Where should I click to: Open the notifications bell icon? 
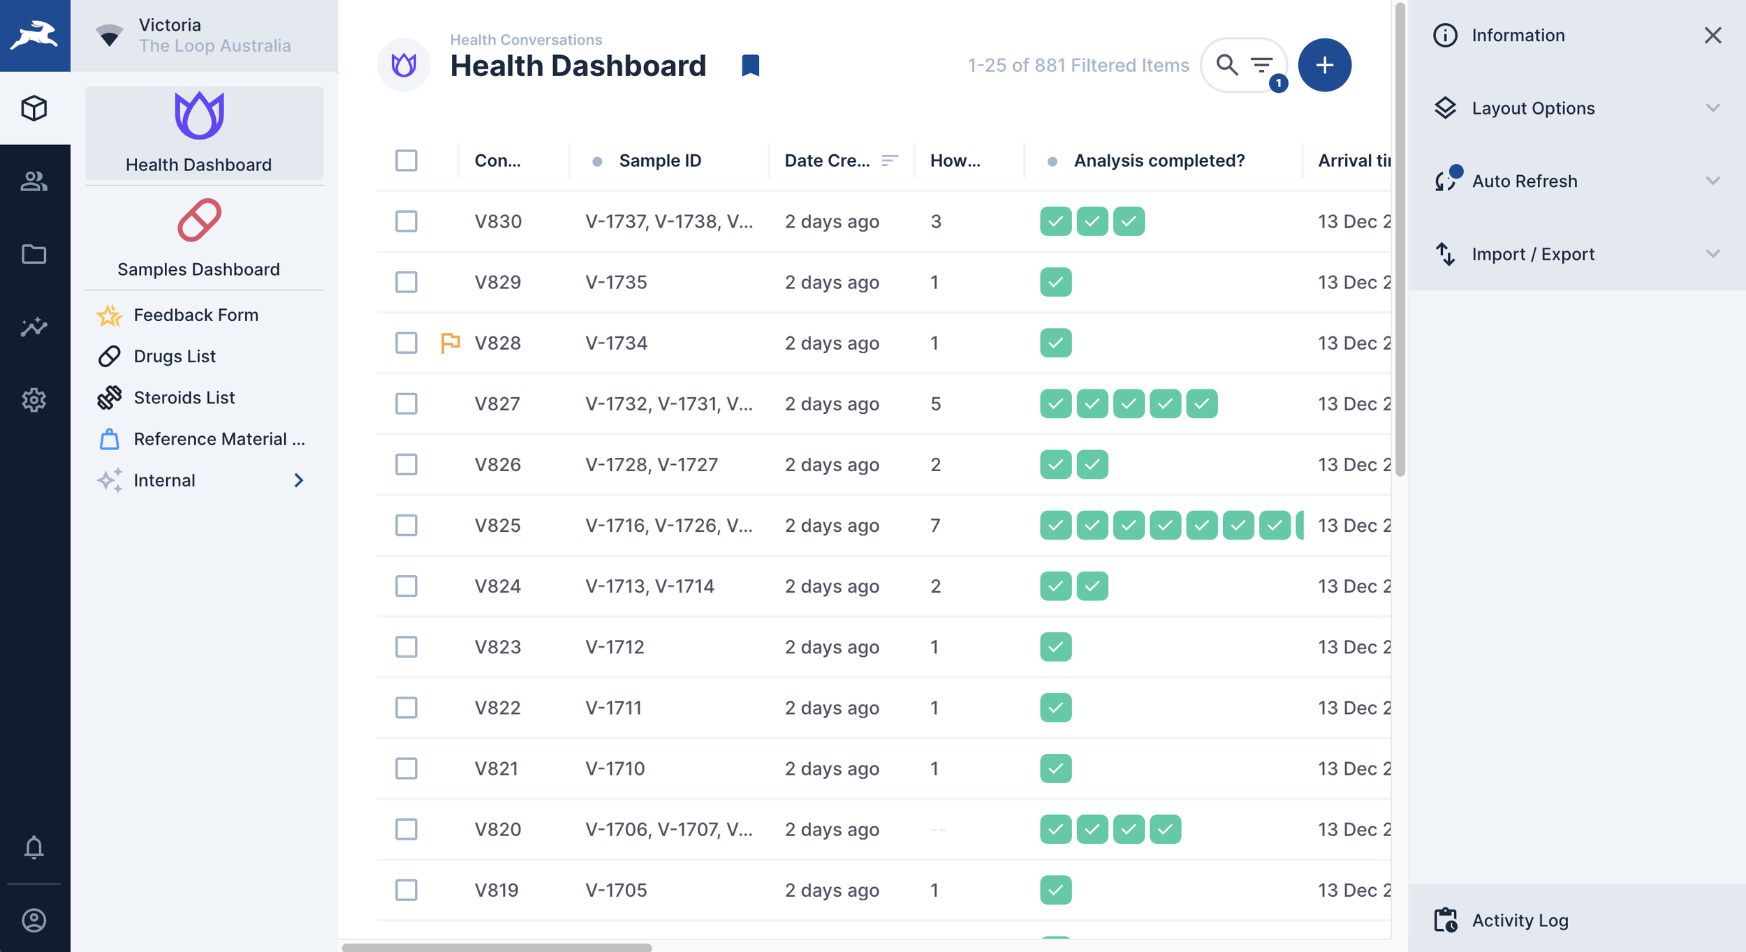34,847
